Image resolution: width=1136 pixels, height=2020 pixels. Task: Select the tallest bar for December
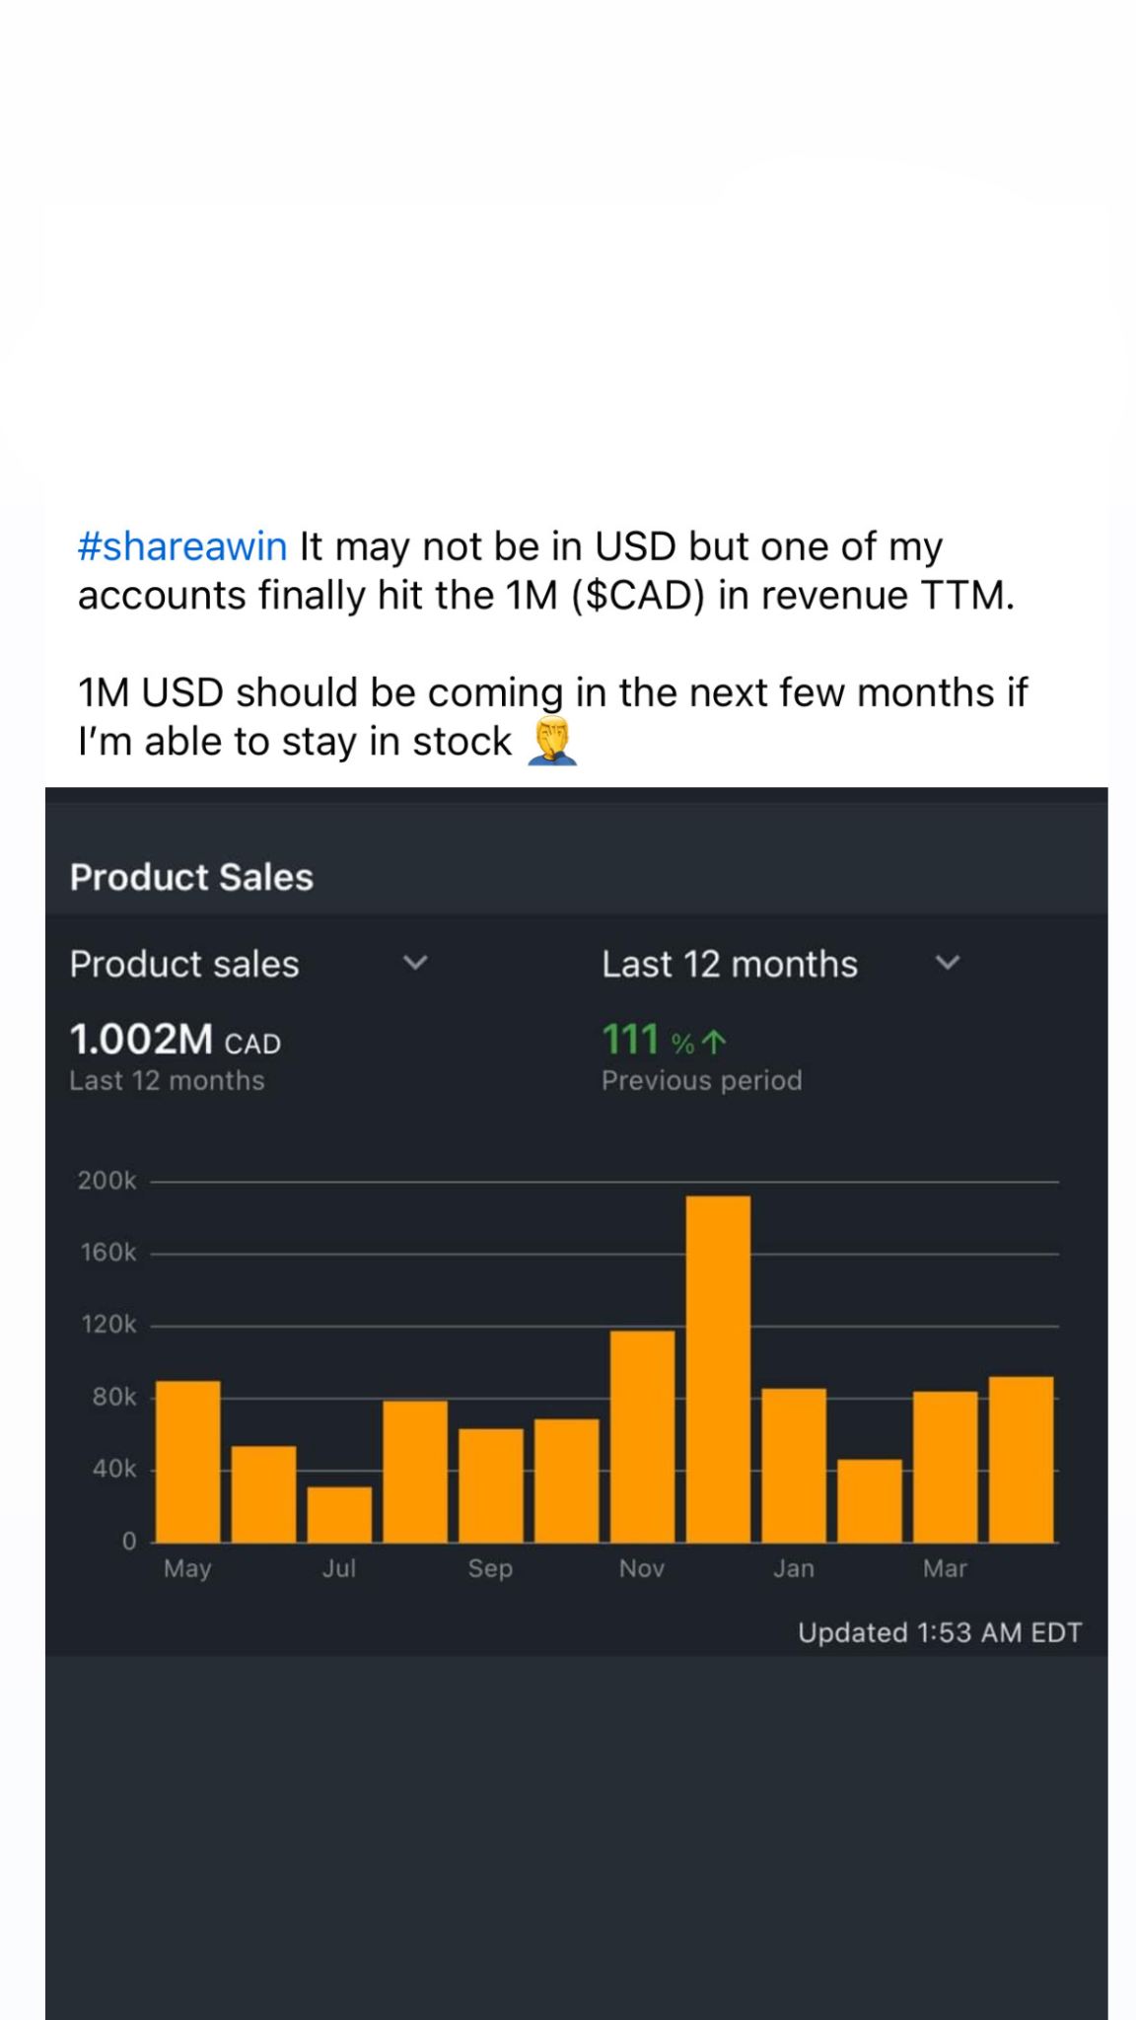718,1369
